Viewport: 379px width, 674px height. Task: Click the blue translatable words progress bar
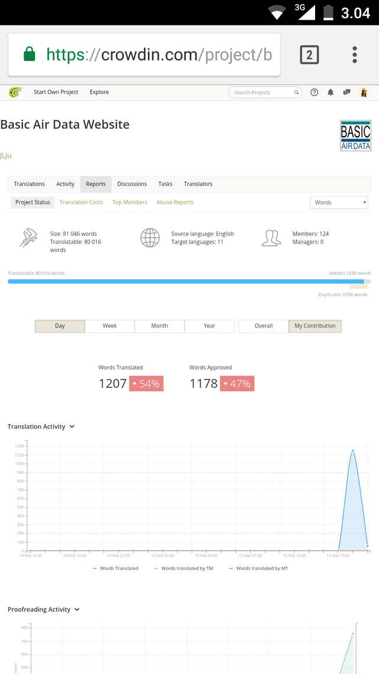click(185, 281)
